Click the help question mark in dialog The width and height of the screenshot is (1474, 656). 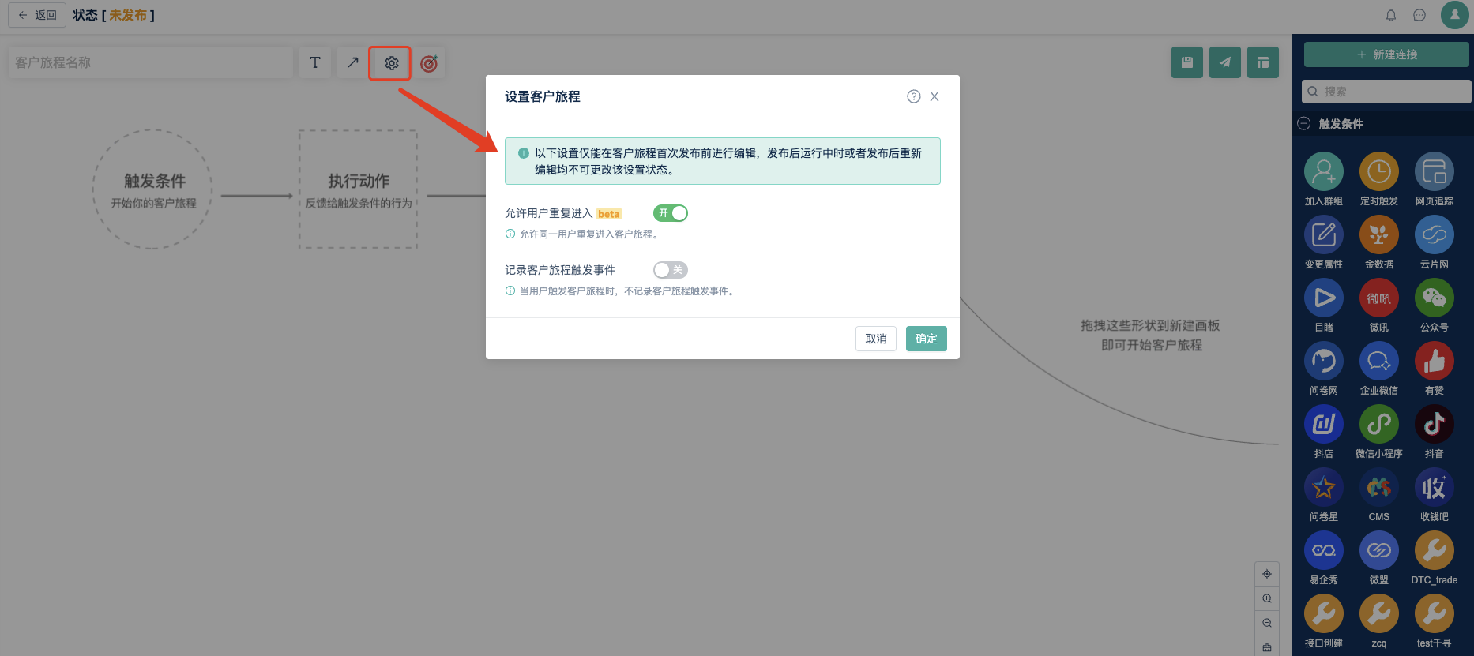pos(914,96)
